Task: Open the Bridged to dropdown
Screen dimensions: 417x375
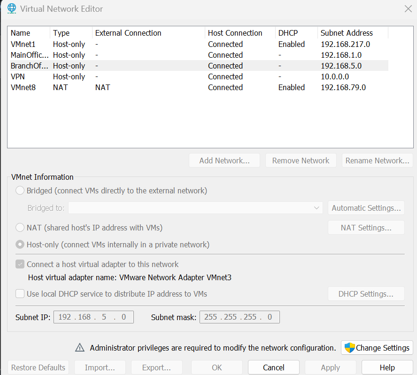Action: [x=195, y=208]
